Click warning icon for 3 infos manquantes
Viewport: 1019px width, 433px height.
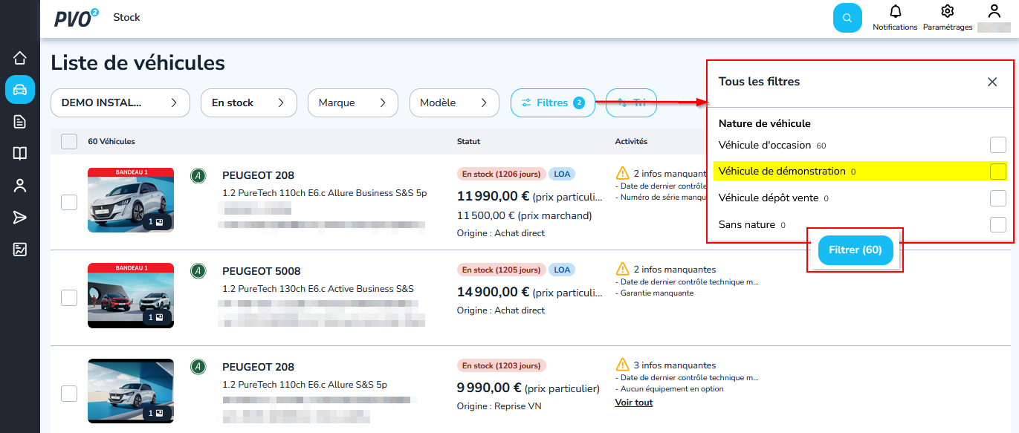(x=623, y=365)
